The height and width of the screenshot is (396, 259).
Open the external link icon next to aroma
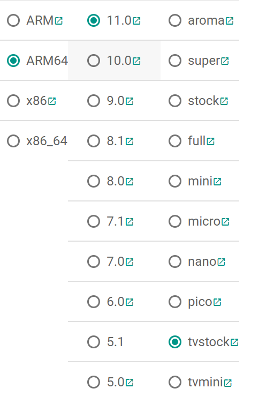(230, 21)
